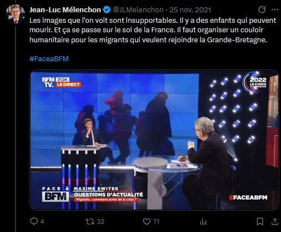281x232 pixels.
Task: Open the Grok circle-slash icon
Action: 262,9
